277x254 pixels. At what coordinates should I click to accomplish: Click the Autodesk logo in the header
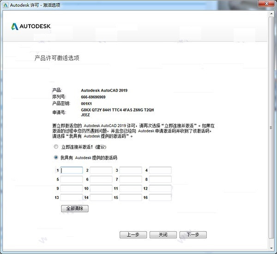[31, 26]
